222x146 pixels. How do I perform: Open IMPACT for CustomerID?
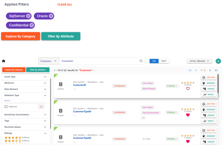[209, 94]
